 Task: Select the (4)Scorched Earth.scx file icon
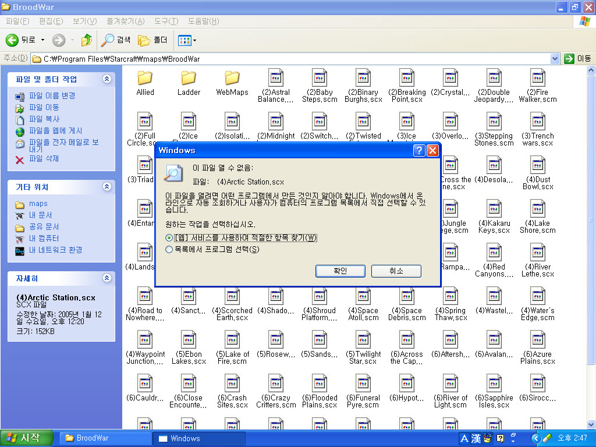[x=232, y=296]
